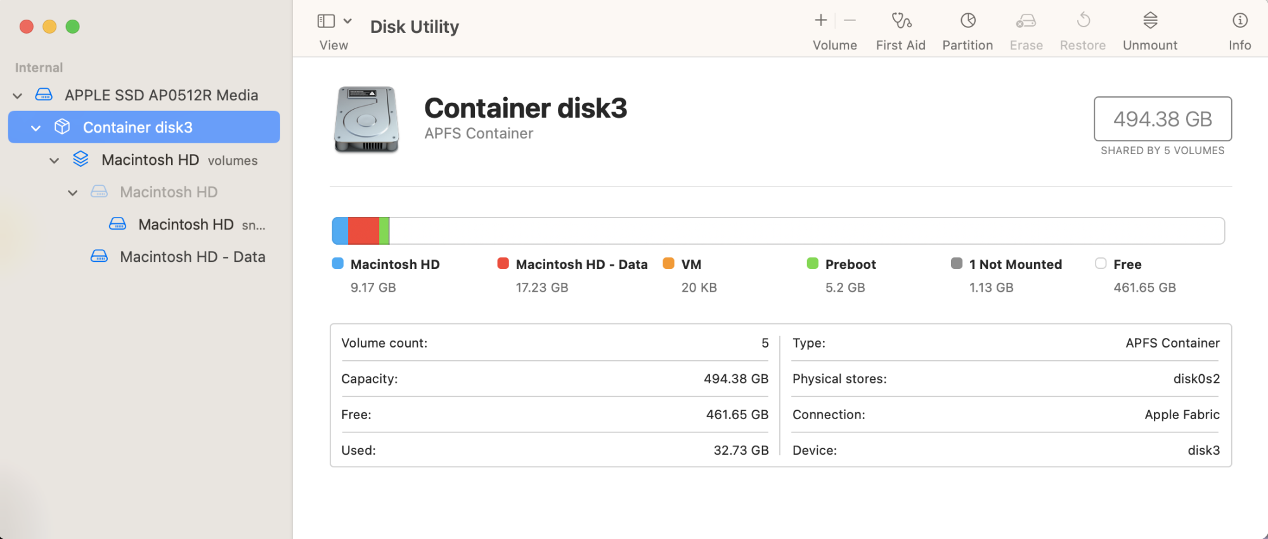Click Macintosh HD - Data disk icon
Viewport: 1268px width, 539px height.
pos(99,256)
